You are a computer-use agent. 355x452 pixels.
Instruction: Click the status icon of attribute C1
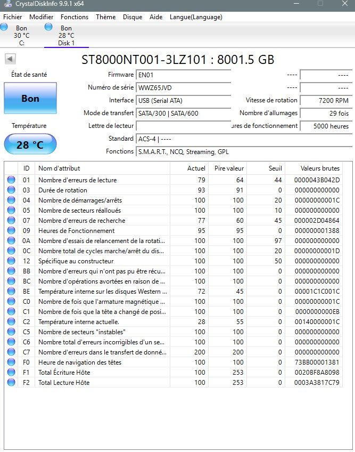(11, 311)
